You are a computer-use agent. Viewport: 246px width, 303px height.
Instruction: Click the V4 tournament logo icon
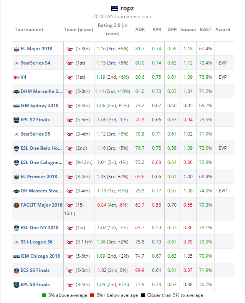click(x=17, y=77)
